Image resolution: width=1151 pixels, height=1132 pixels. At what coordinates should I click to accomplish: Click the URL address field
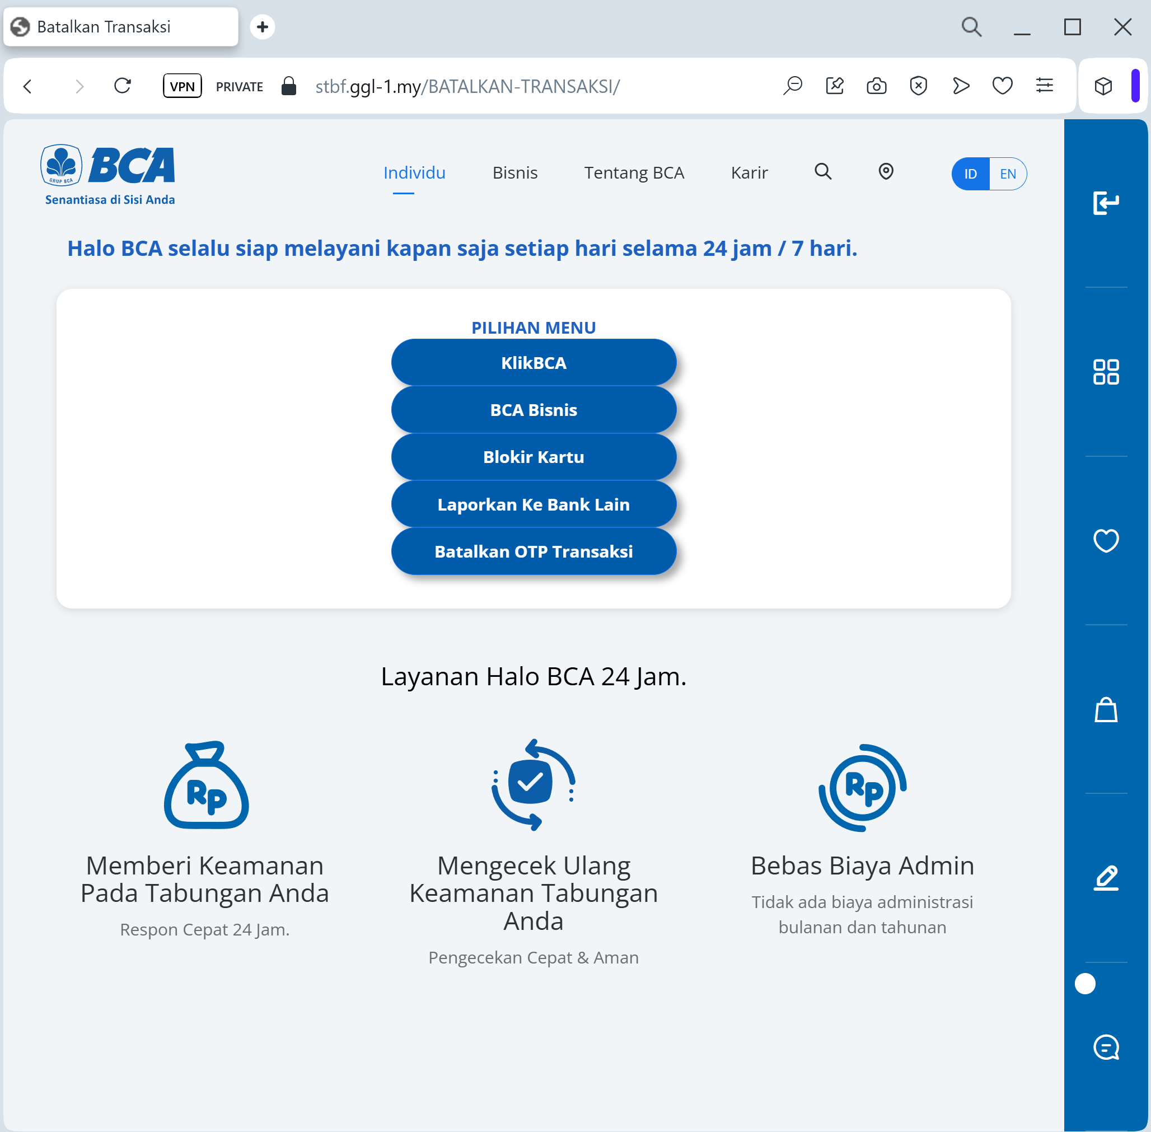[467, 87]
